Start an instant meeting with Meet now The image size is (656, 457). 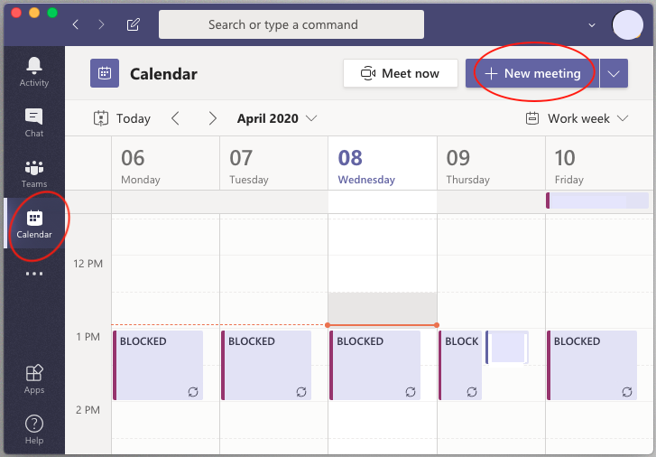pyautogui.click(x=401, y=73)
